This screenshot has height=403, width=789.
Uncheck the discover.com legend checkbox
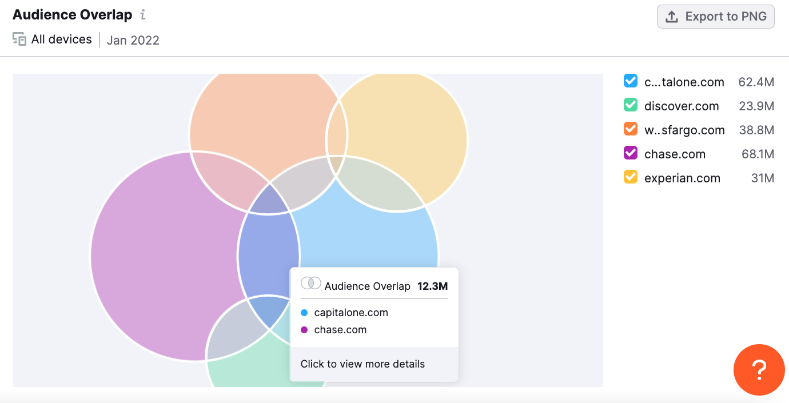631,105
